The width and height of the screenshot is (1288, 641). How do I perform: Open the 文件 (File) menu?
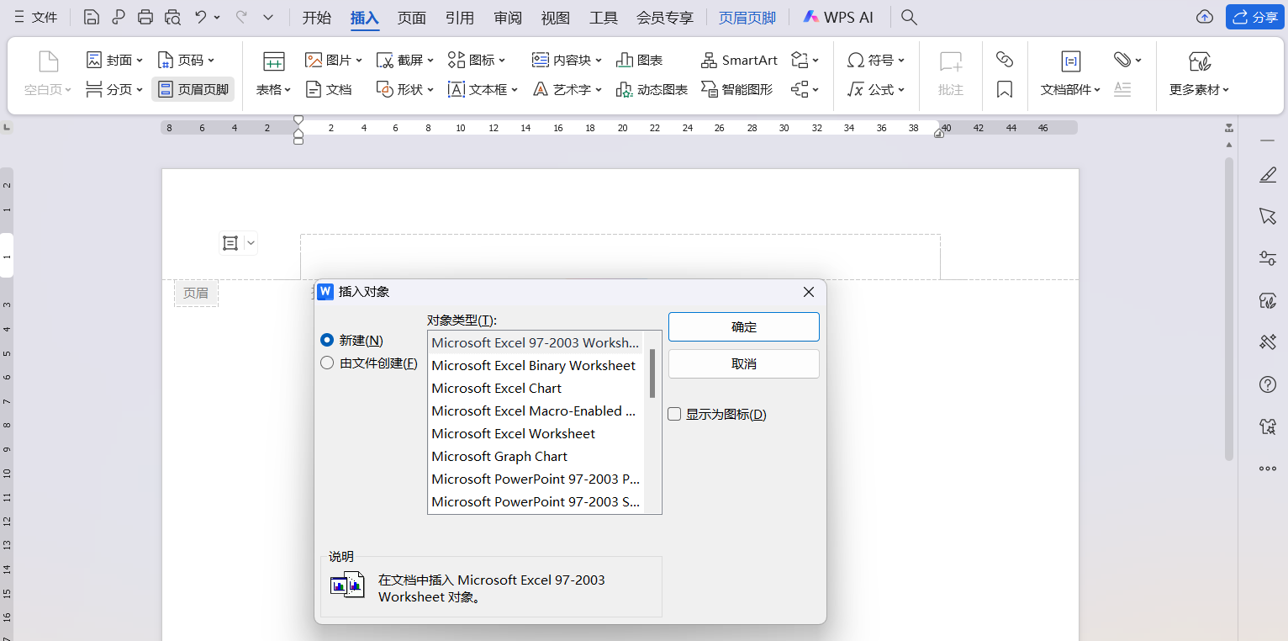coord(36,17)
